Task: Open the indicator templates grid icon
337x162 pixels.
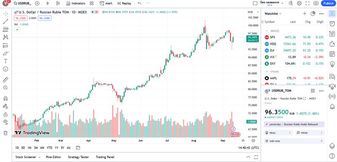Action: 91,3
